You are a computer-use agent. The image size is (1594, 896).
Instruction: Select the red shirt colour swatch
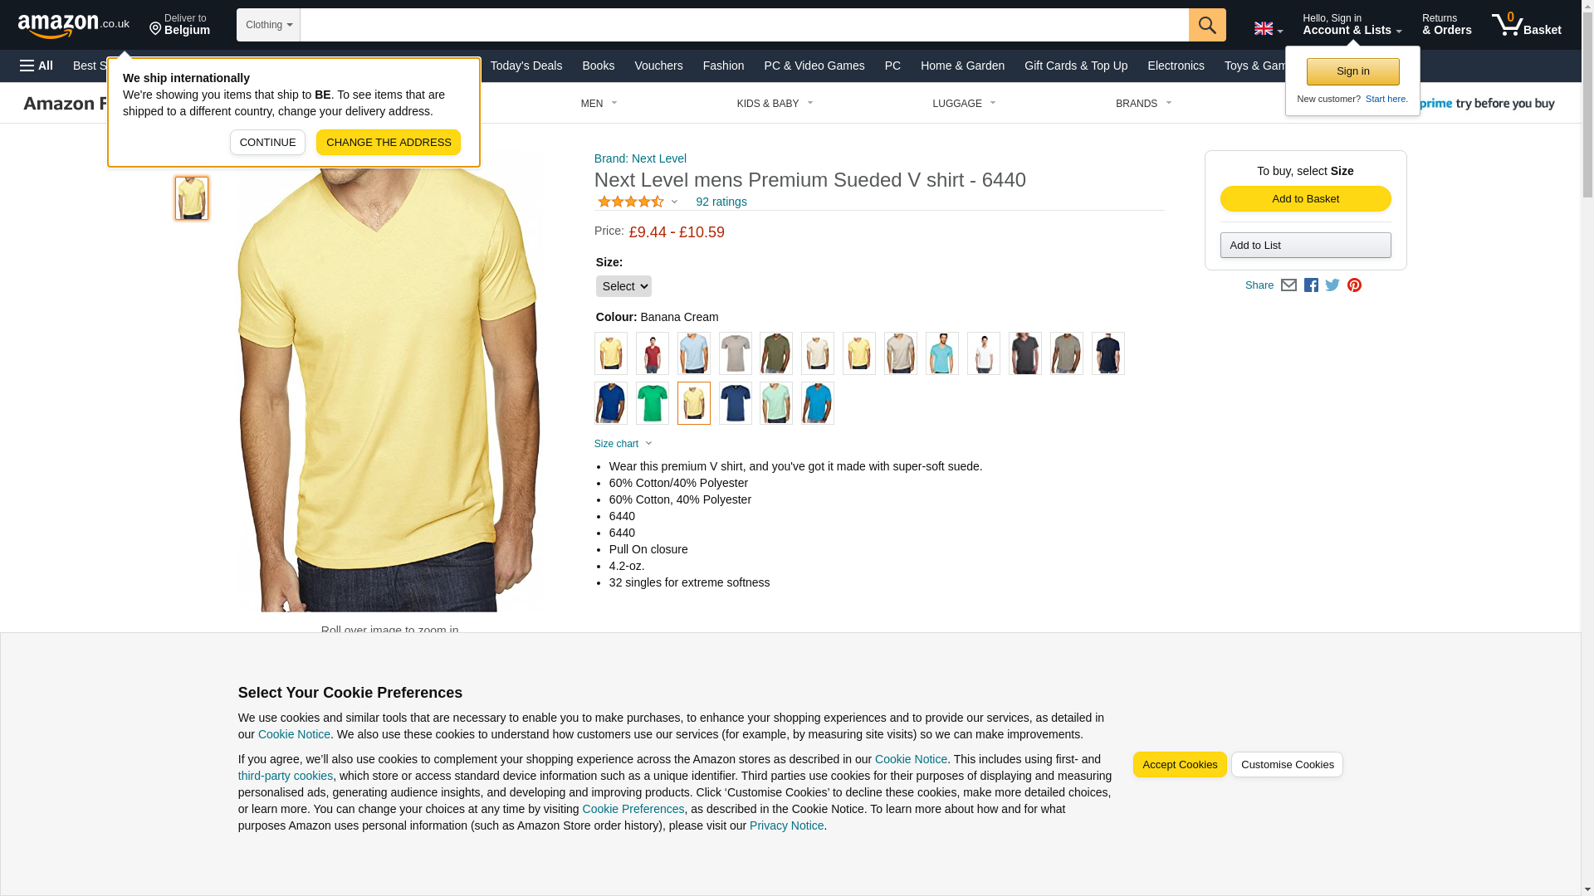coord(652,353)
